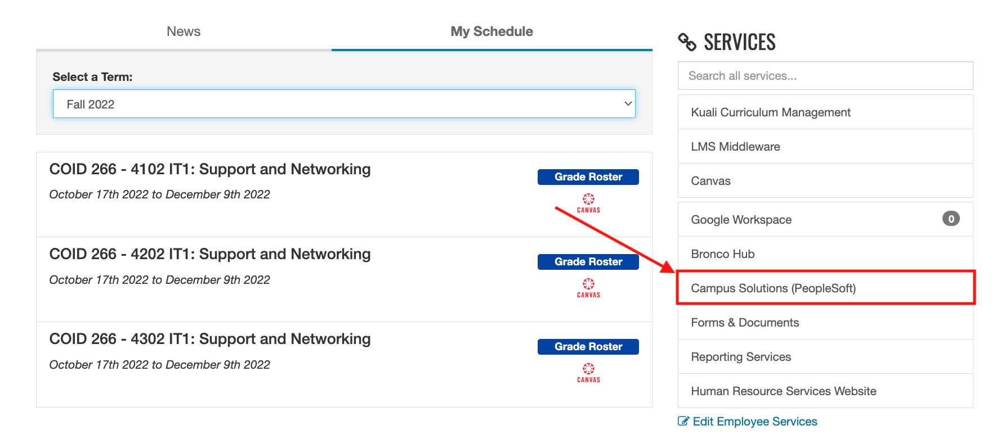The height and width of the screenshot is (439, 1001).
Task: Click the date range under COID 266 - 4302
Action: [x=160, y=365]
